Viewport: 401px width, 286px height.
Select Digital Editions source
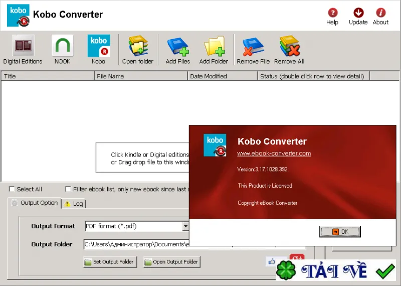click(23, 50)
